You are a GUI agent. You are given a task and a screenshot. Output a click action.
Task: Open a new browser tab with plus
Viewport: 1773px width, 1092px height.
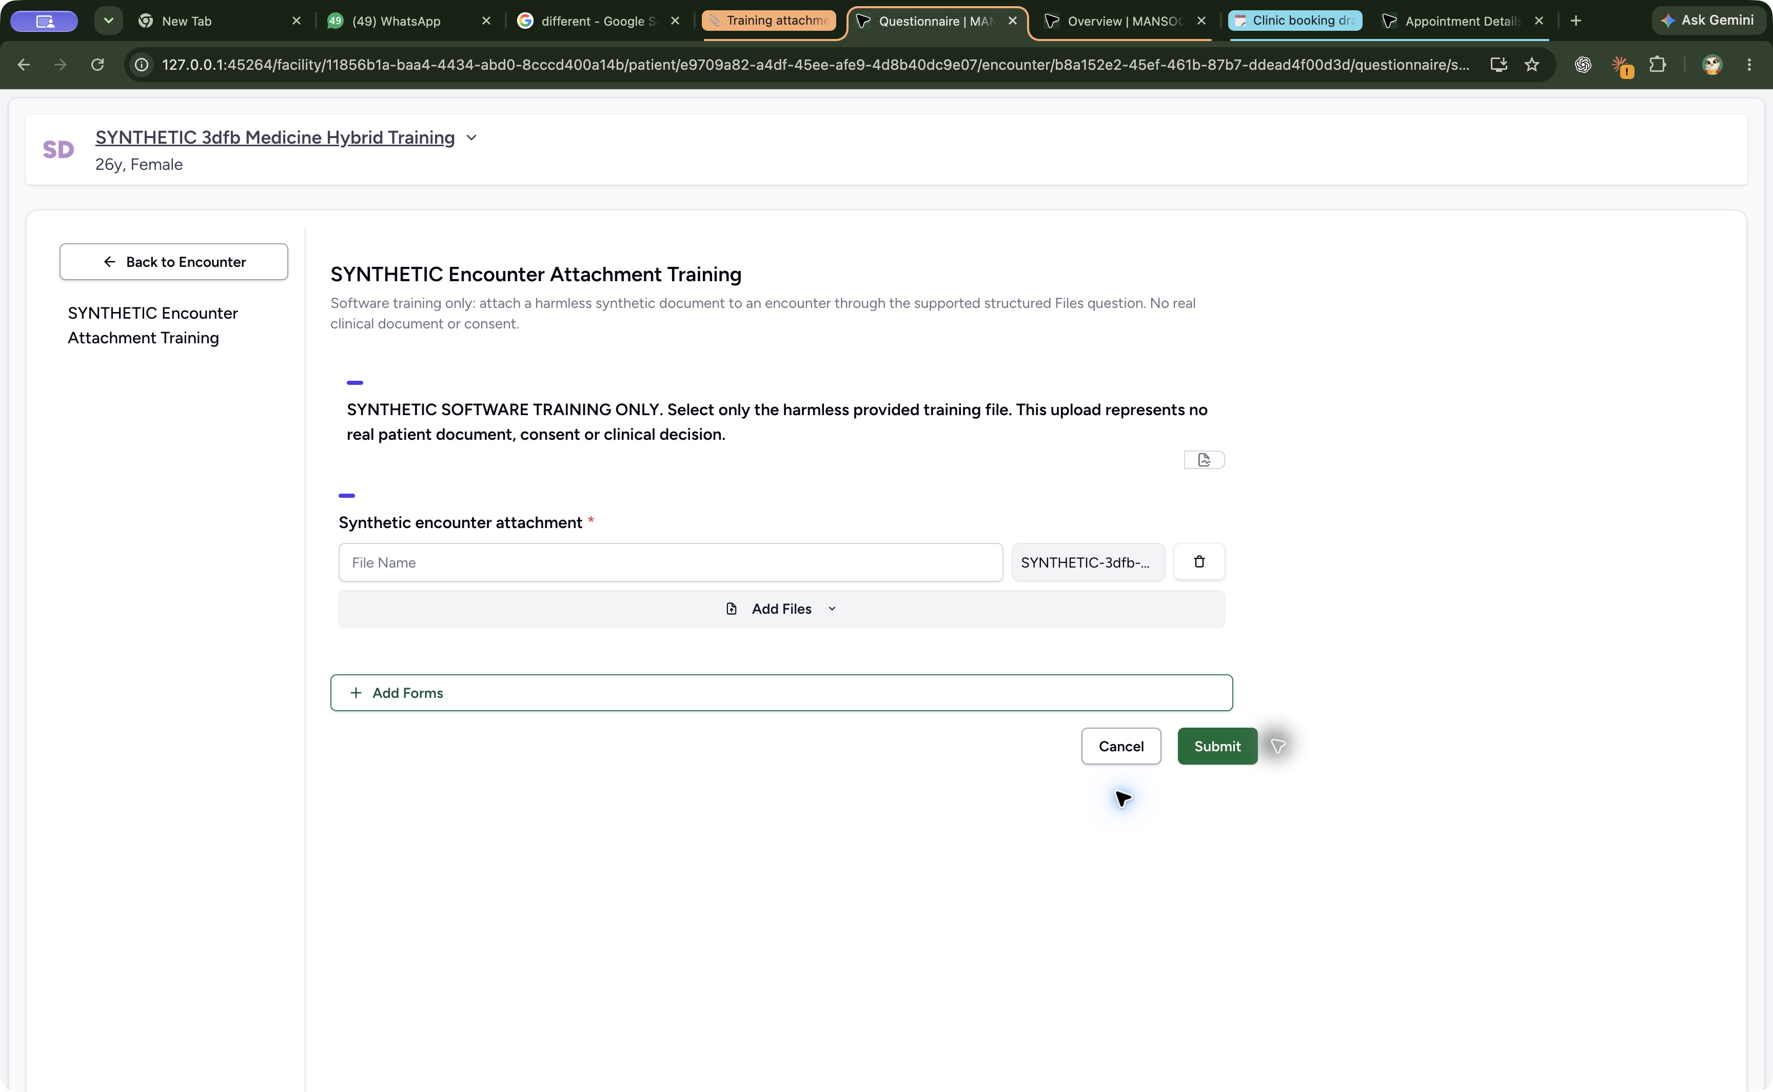[x=1576, y=21]
